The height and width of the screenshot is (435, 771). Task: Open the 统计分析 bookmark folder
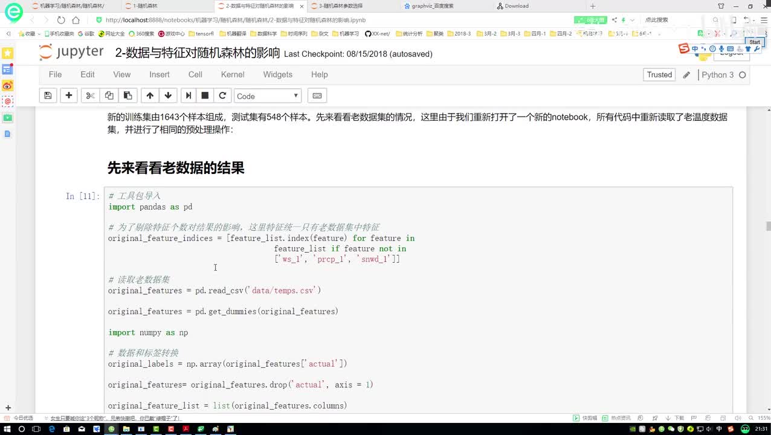[409, 34]
